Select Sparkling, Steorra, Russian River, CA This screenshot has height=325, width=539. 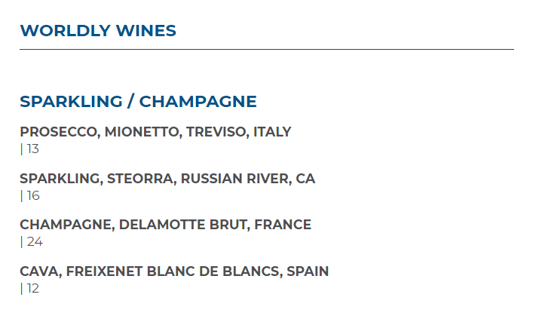(167, 179)
